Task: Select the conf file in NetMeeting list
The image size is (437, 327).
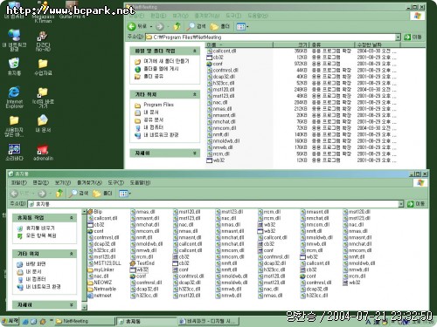Action: tap(215, 64)
